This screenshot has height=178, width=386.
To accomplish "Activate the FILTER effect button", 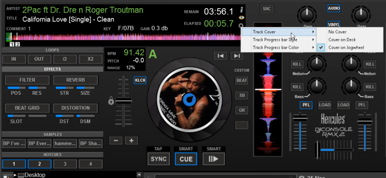I will coord(27,80).
